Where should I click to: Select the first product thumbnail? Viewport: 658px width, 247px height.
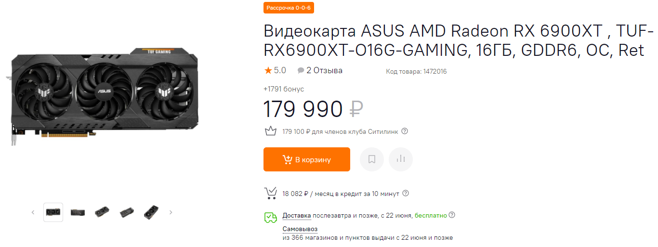tap(53, 212)
